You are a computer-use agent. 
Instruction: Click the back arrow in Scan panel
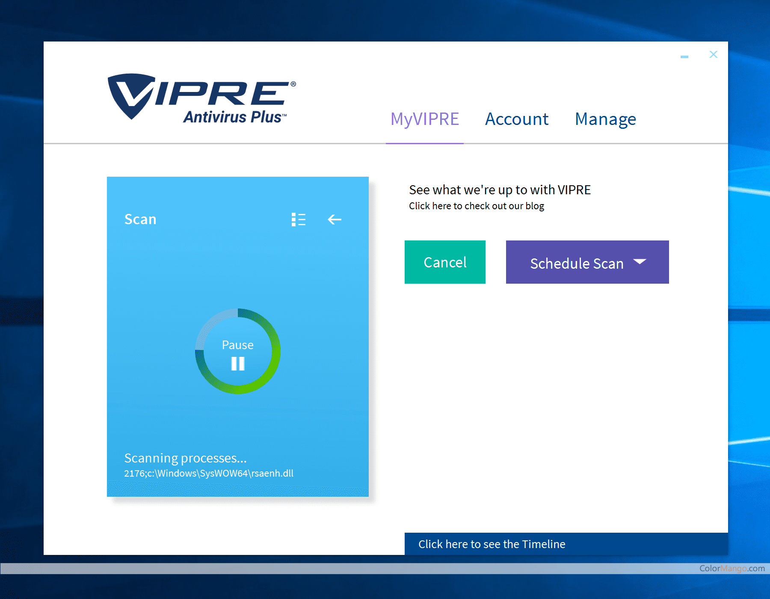tap(335, 219)
